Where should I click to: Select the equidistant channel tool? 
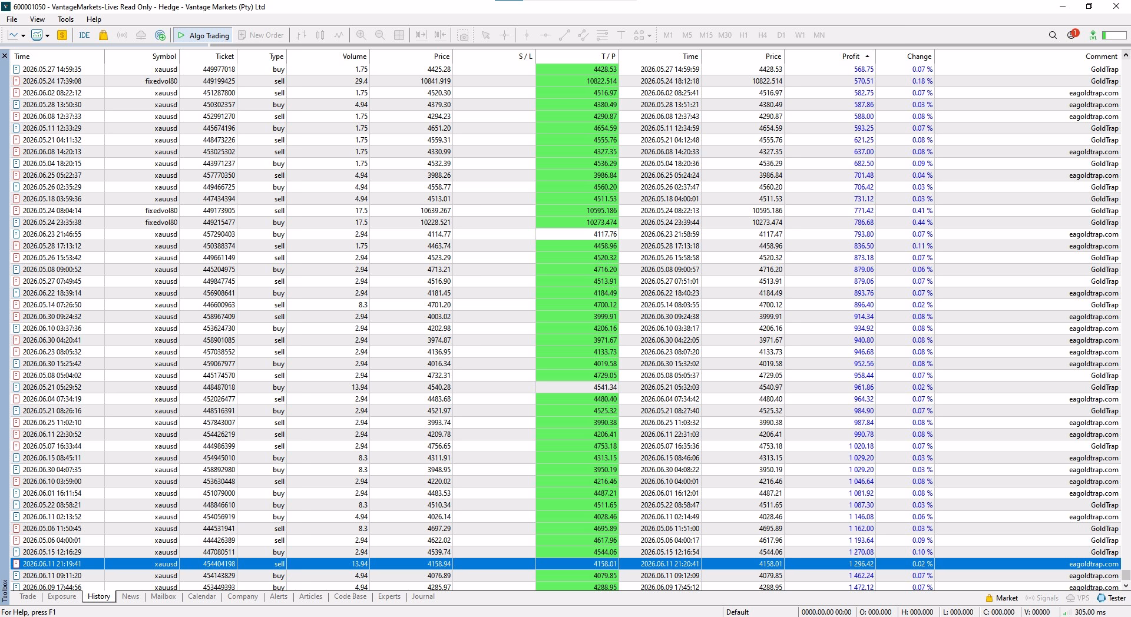click(x=583, y=35)
